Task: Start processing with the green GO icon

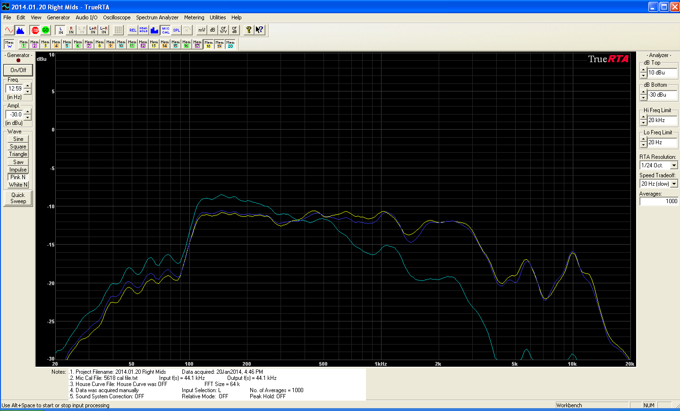Action: [45, 30]
